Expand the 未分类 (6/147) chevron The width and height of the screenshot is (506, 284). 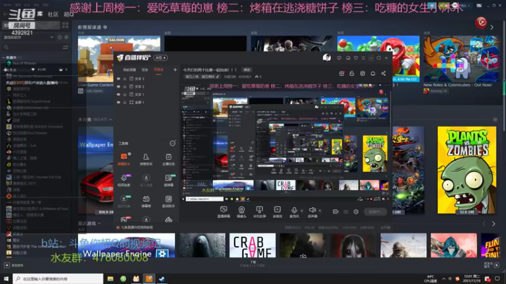coord(111,119)
